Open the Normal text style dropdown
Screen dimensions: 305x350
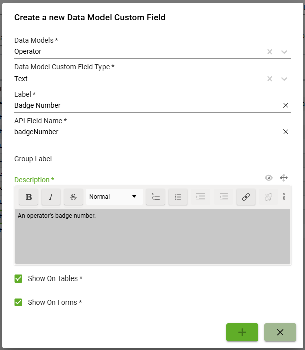114,197
